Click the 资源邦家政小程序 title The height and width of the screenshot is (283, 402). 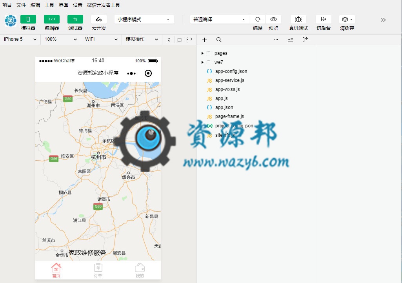[98, 73]
